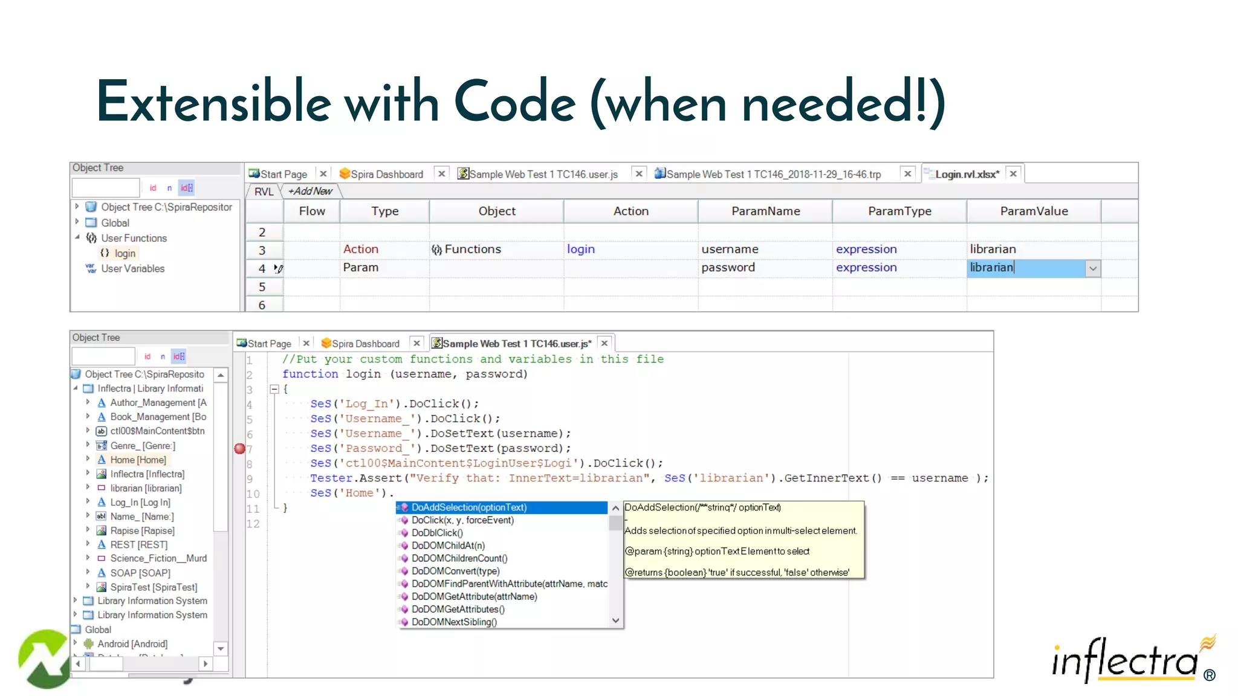Collapse the User Functions tree node
The image size is (1238, 696).
[x=77, y=237]
